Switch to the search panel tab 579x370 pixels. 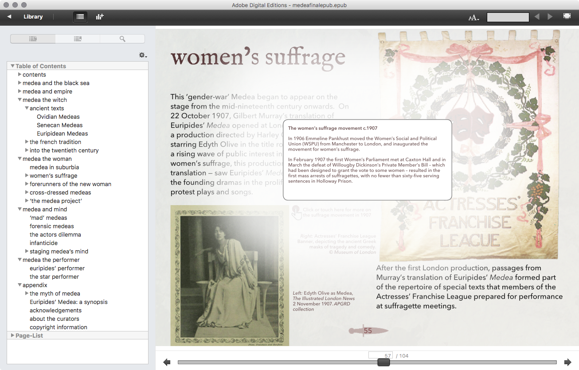pyautogui.click(x=122, y=39)
